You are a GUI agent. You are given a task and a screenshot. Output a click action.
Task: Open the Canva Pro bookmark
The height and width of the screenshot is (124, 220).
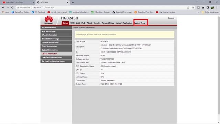(x=21, y=12)
